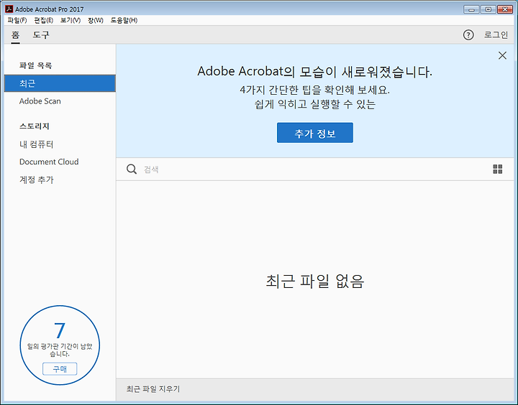Click the 스토리지 heading text
The width and height of the screenshot is (518, 405).
click(x=35, y=126)
